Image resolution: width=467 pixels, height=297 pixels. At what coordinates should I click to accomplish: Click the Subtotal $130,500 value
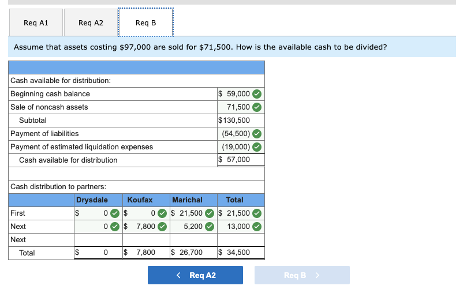point(234,121)
